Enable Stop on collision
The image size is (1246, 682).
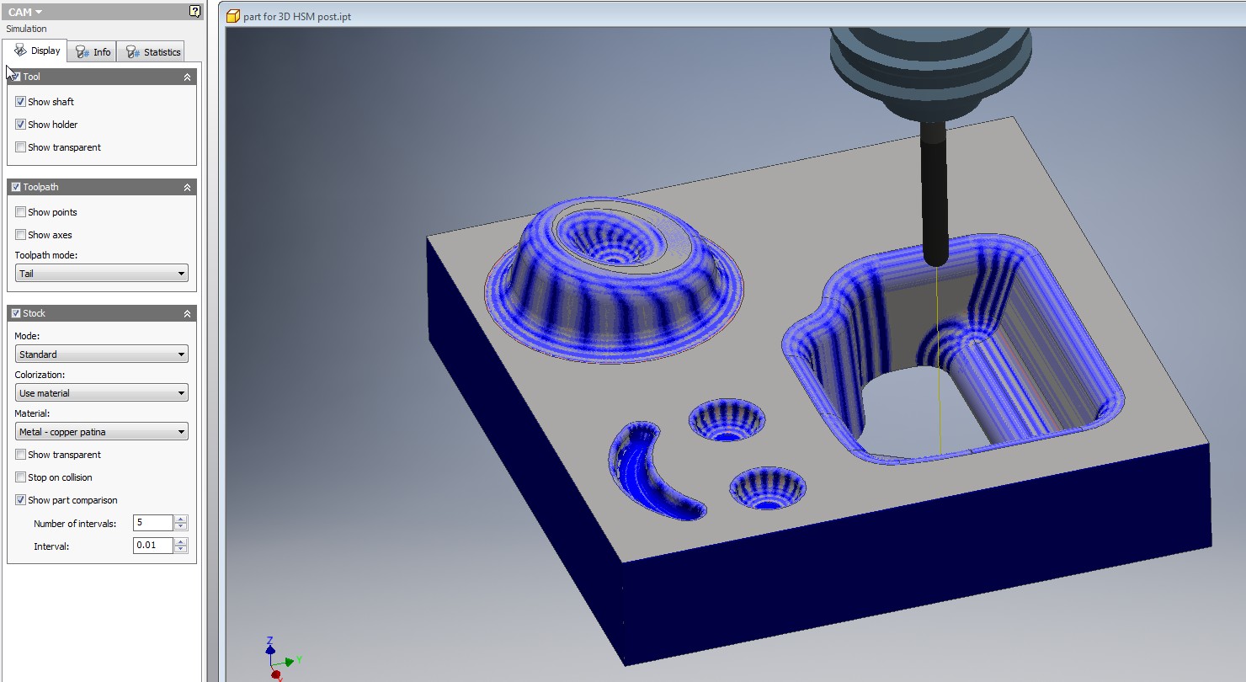[21, 477]
